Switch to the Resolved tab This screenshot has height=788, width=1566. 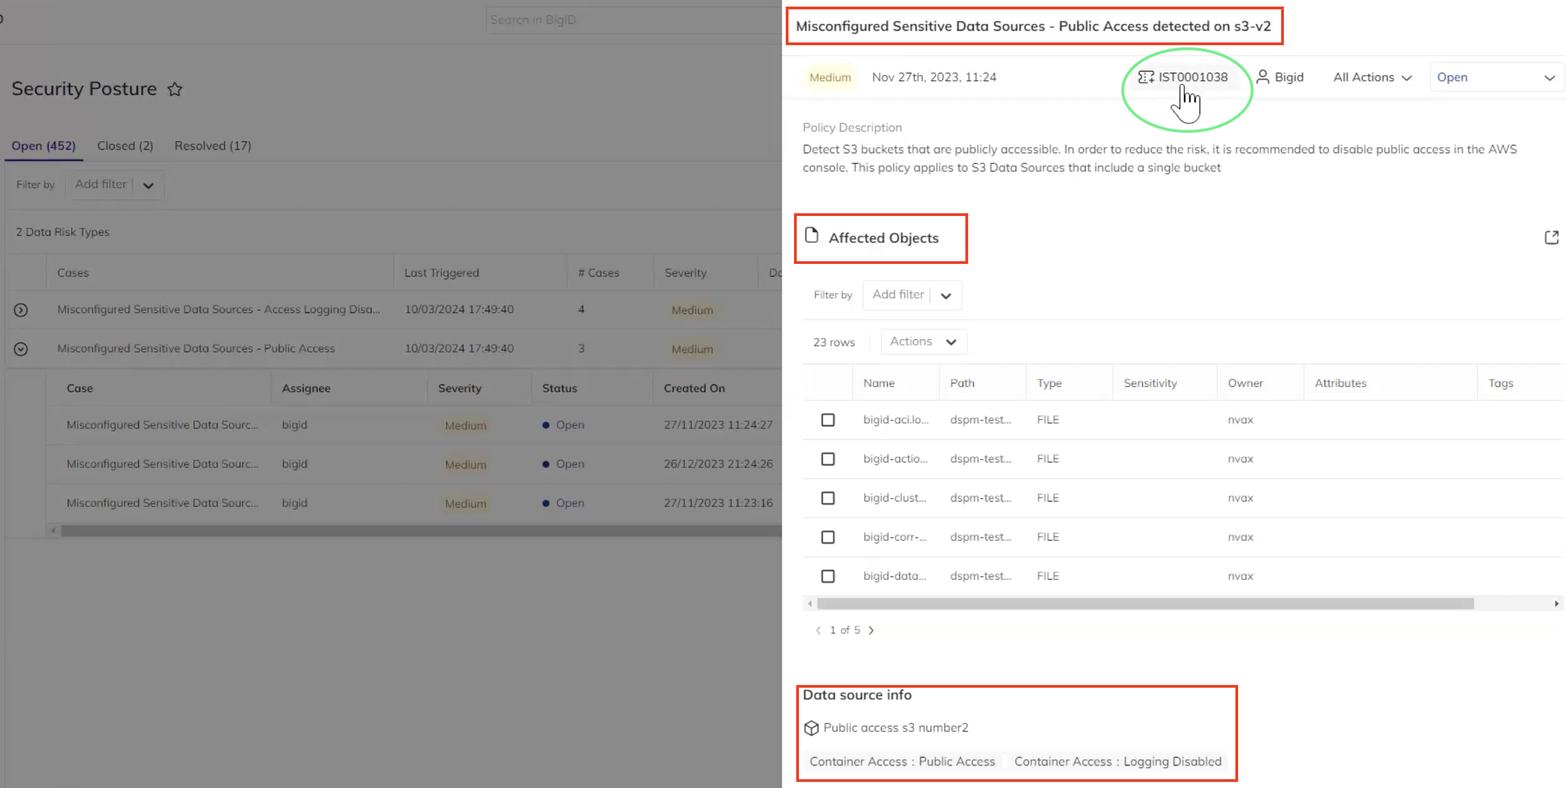[x=212, y=145]
